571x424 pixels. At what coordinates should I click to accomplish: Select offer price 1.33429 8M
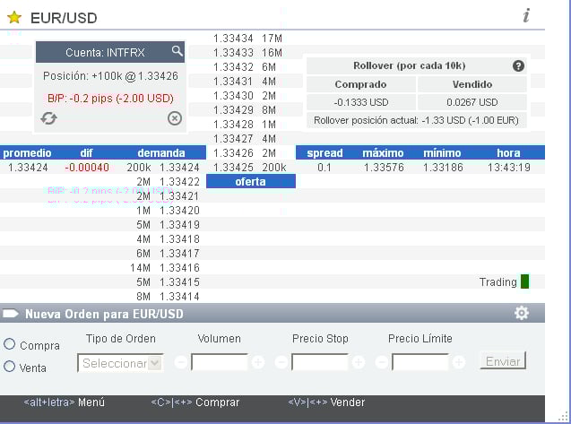[x=245, y=110]
